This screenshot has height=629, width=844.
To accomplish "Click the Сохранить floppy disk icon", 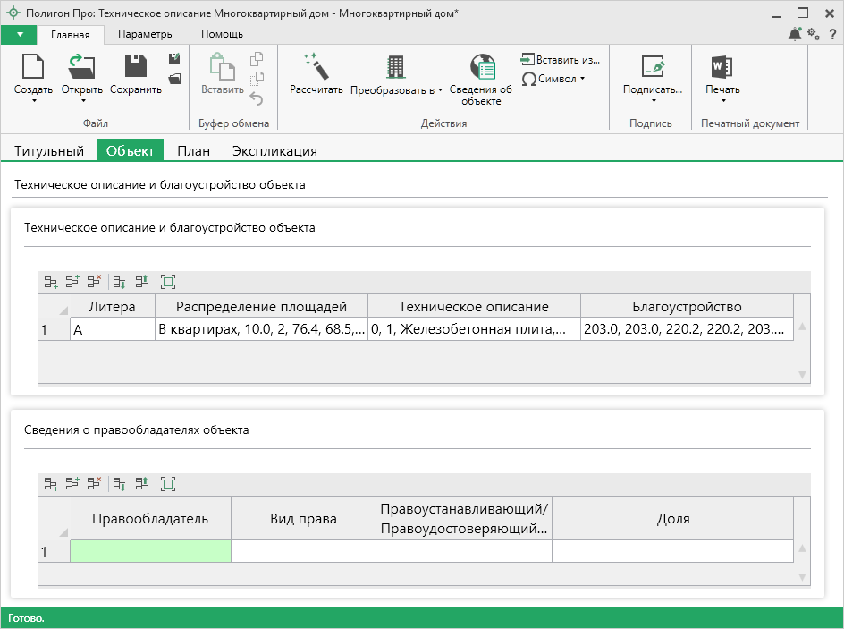I will click(x=136, y=68).
